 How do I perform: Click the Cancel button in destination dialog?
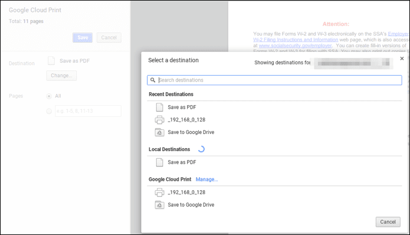[388, 222]
